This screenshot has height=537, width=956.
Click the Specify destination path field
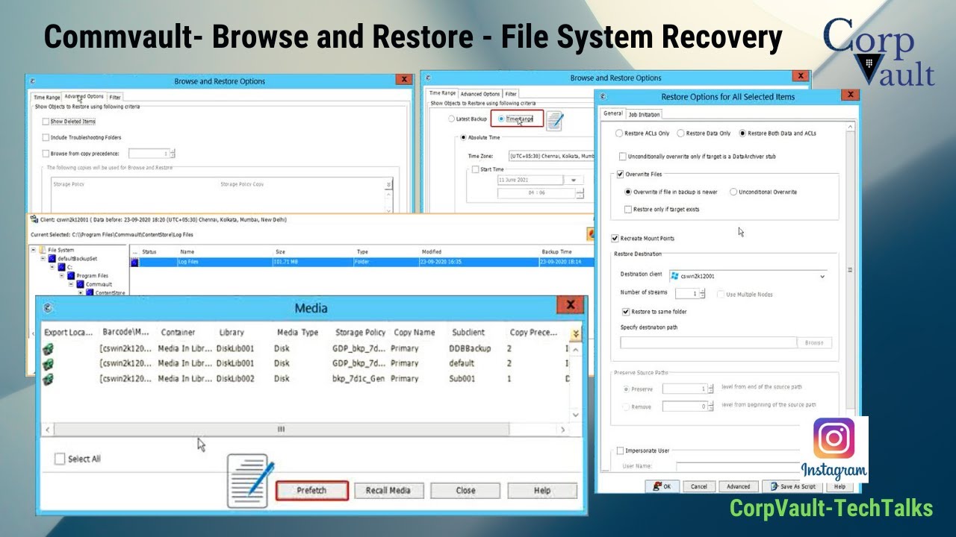(709, 342)
